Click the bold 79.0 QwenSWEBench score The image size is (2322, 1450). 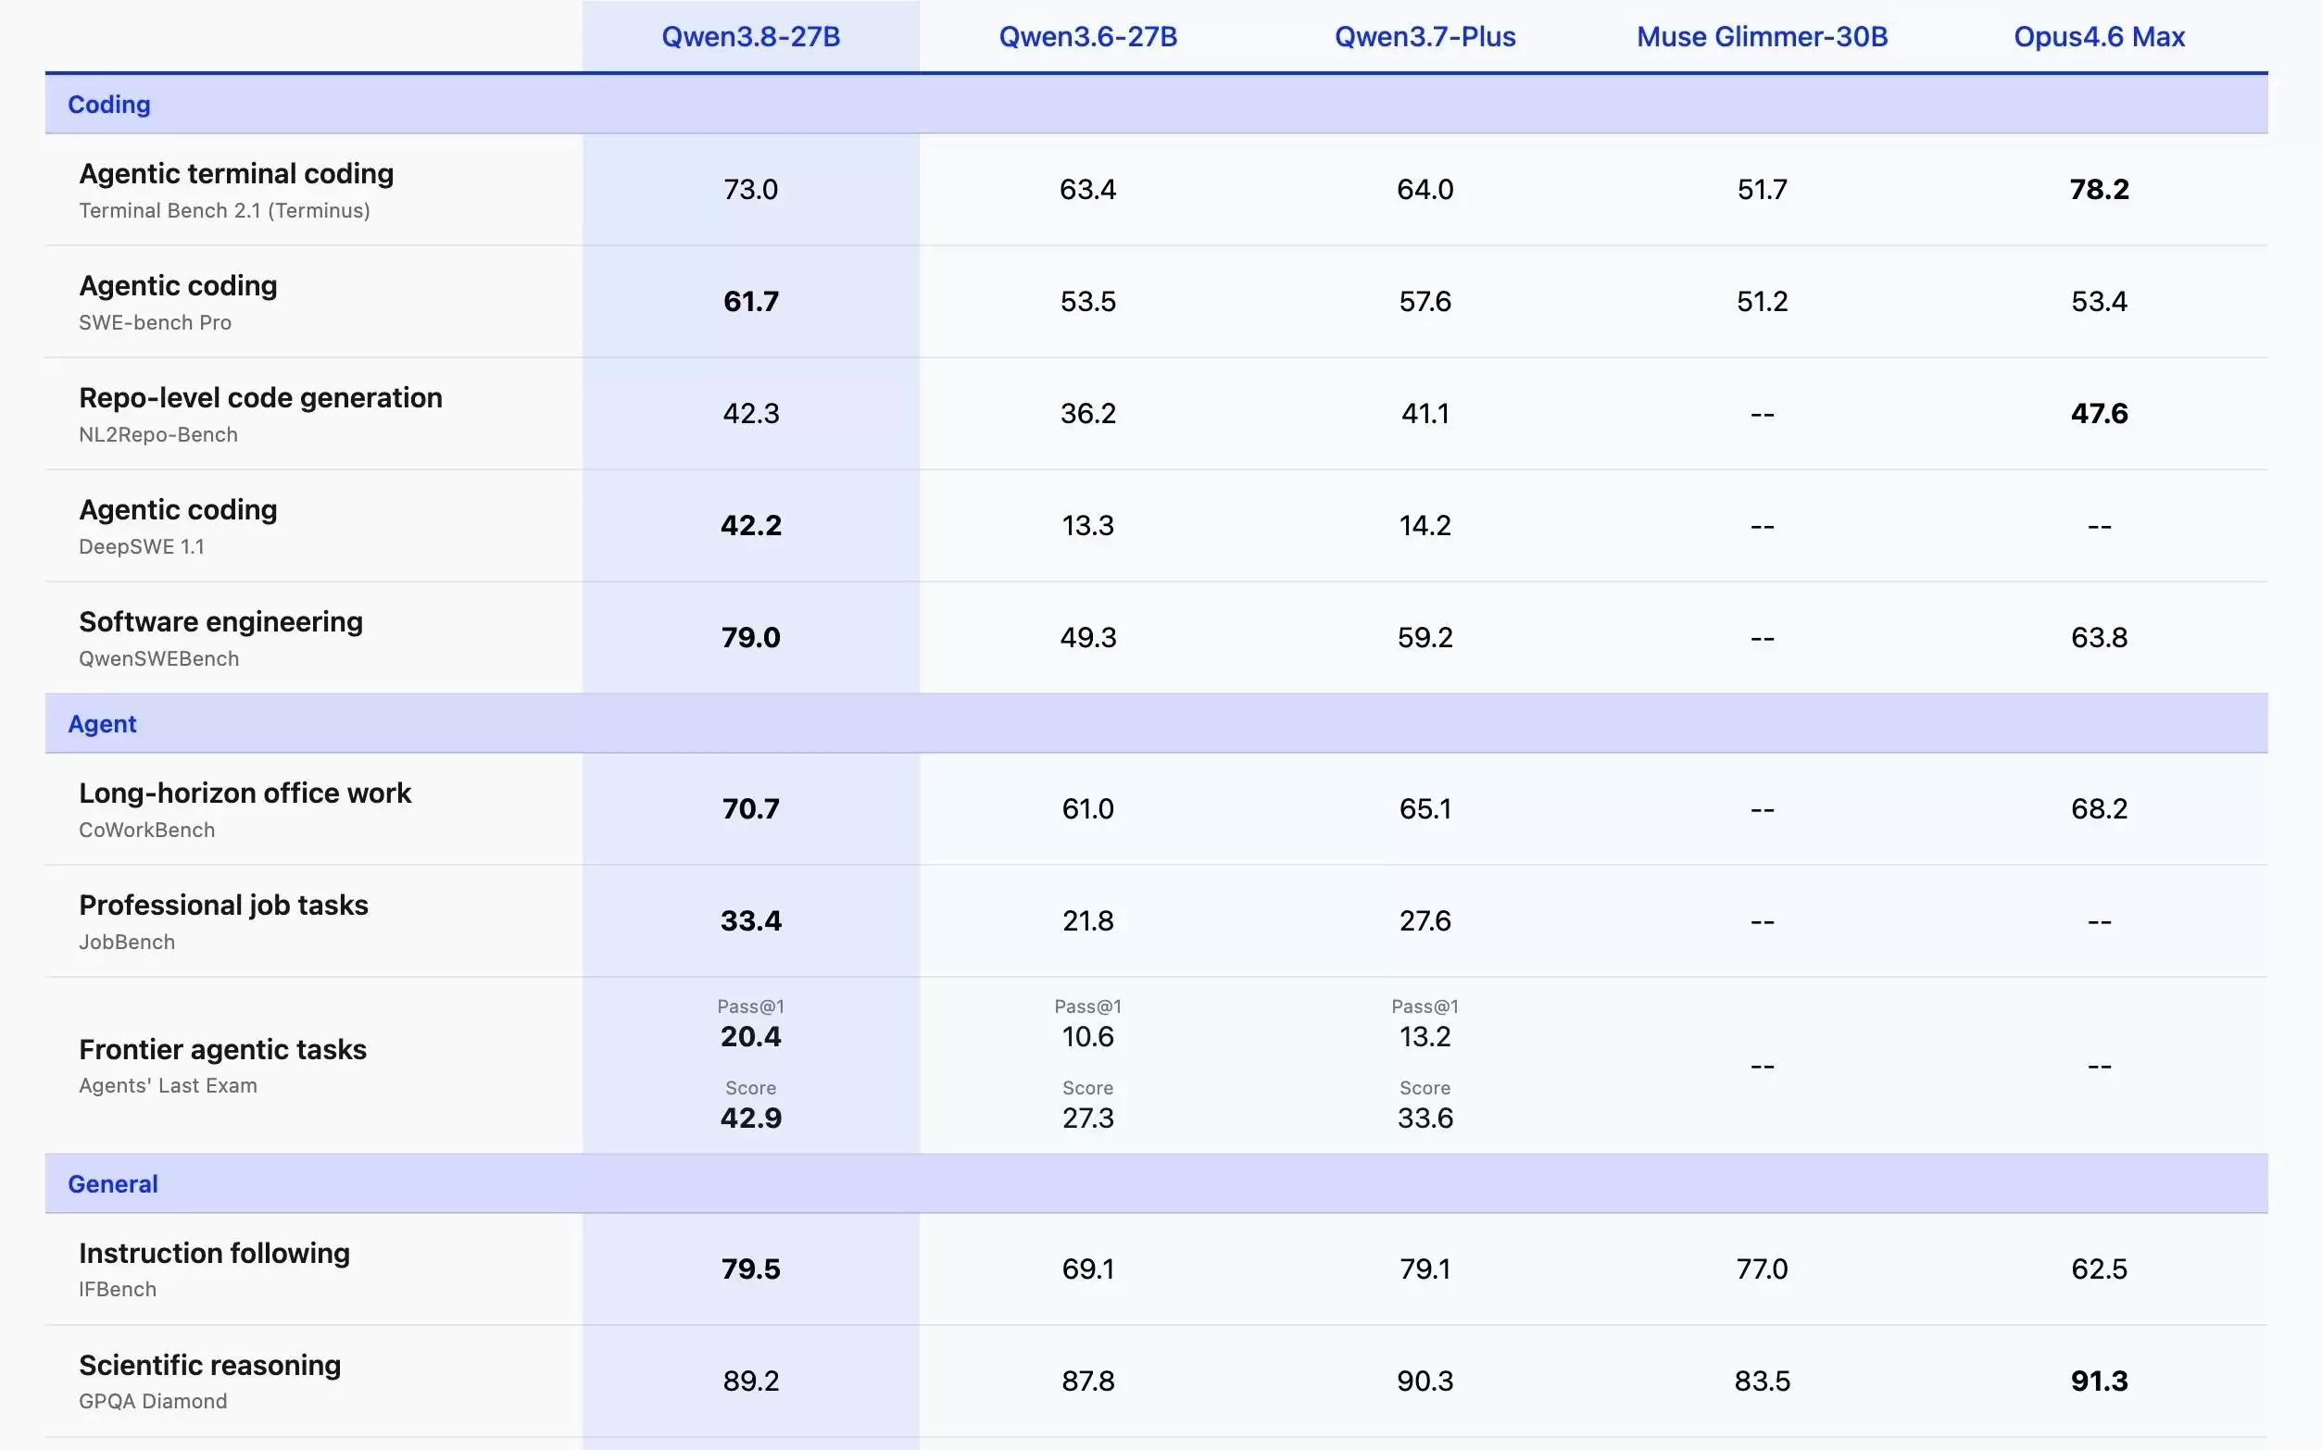(x=751, y=638)
